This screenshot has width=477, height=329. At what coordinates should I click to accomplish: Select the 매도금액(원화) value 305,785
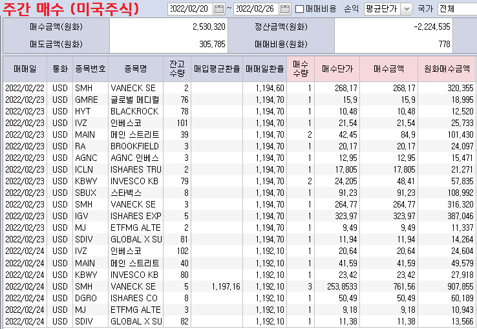(x=212, y=44)
